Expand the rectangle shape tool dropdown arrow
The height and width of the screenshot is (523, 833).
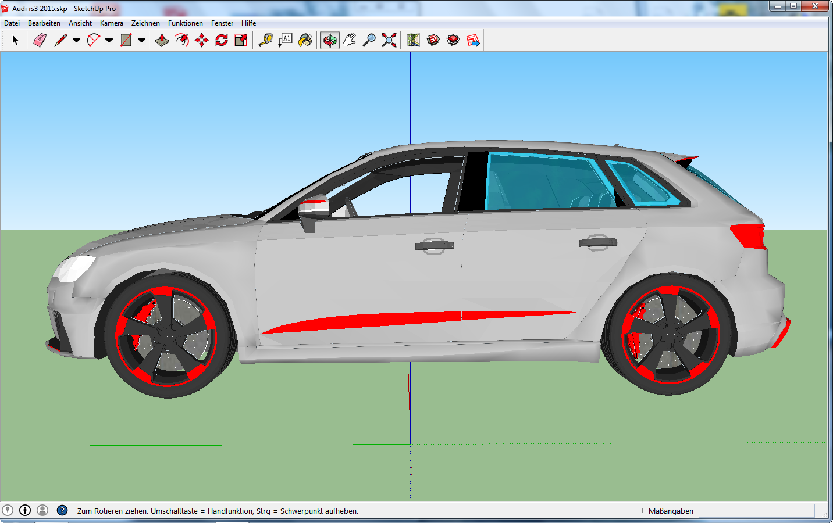(141, 41)
